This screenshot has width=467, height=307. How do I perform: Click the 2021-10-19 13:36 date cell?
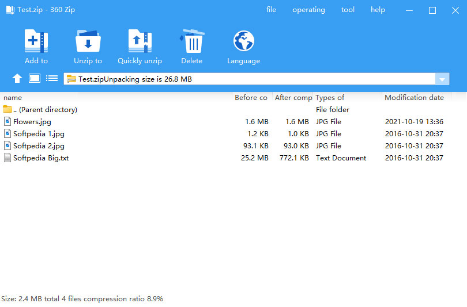[x=414, y=122]
